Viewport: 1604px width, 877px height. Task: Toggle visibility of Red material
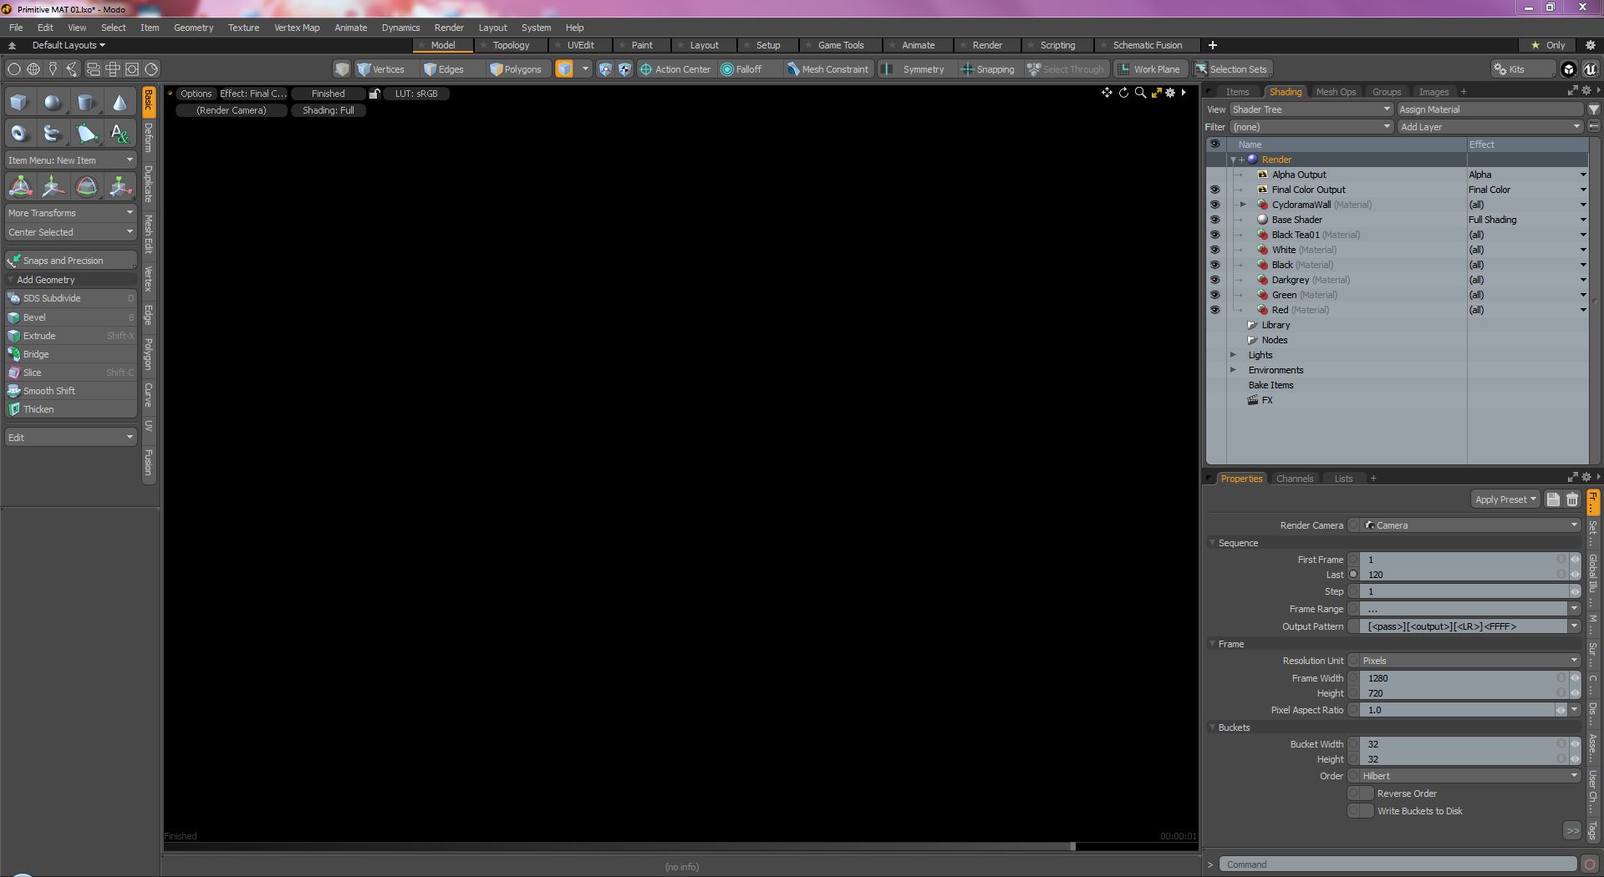1214,310
